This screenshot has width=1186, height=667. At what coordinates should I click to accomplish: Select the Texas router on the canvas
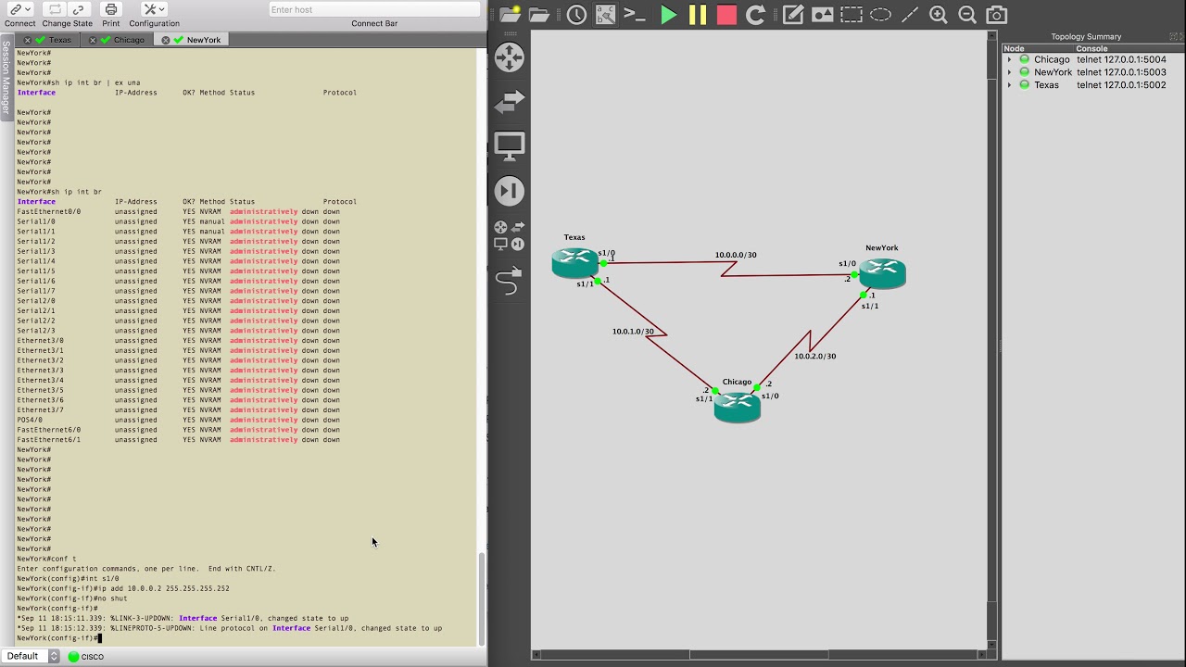click(x=574, y=263)
